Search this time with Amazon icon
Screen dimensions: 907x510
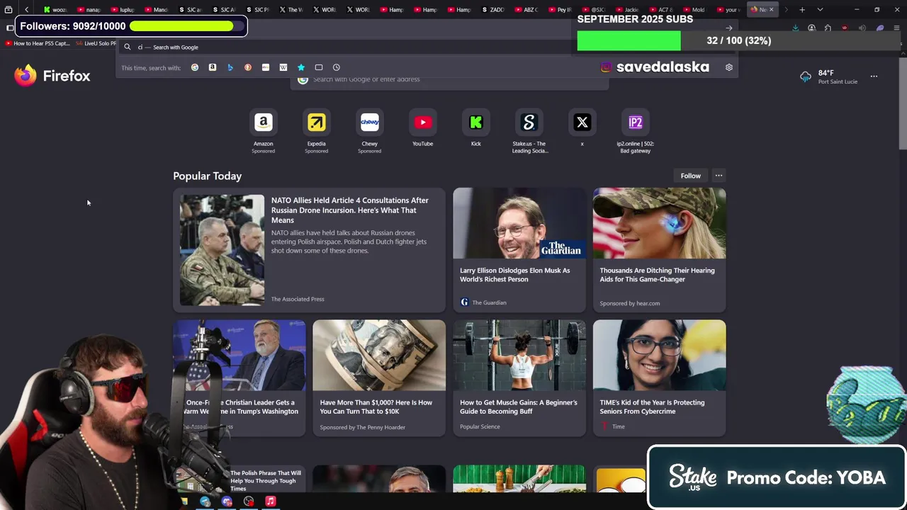point(213,67)
